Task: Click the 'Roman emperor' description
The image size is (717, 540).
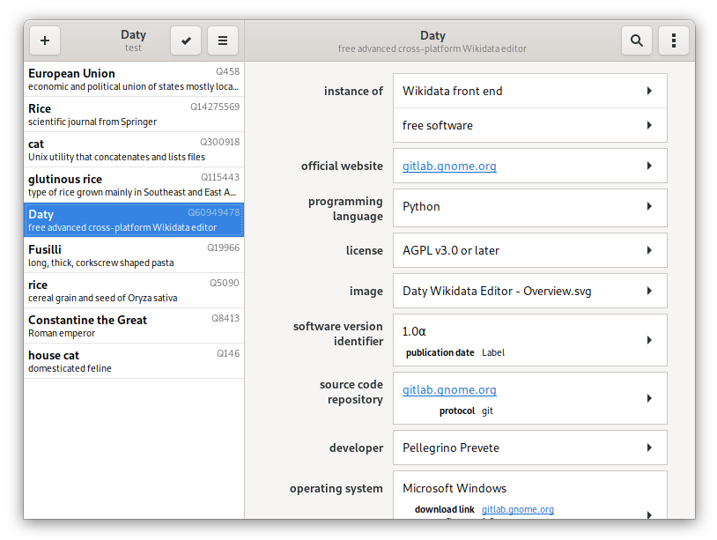Action: pyautogui.click(x=62, y=333)
